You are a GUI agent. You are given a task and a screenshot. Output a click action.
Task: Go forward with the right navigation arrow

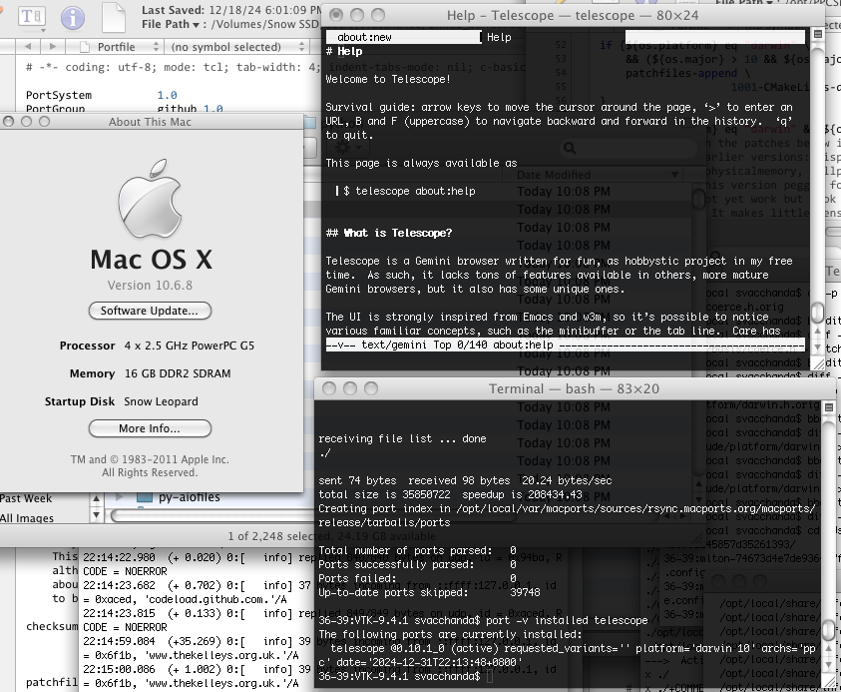(52, 47)
